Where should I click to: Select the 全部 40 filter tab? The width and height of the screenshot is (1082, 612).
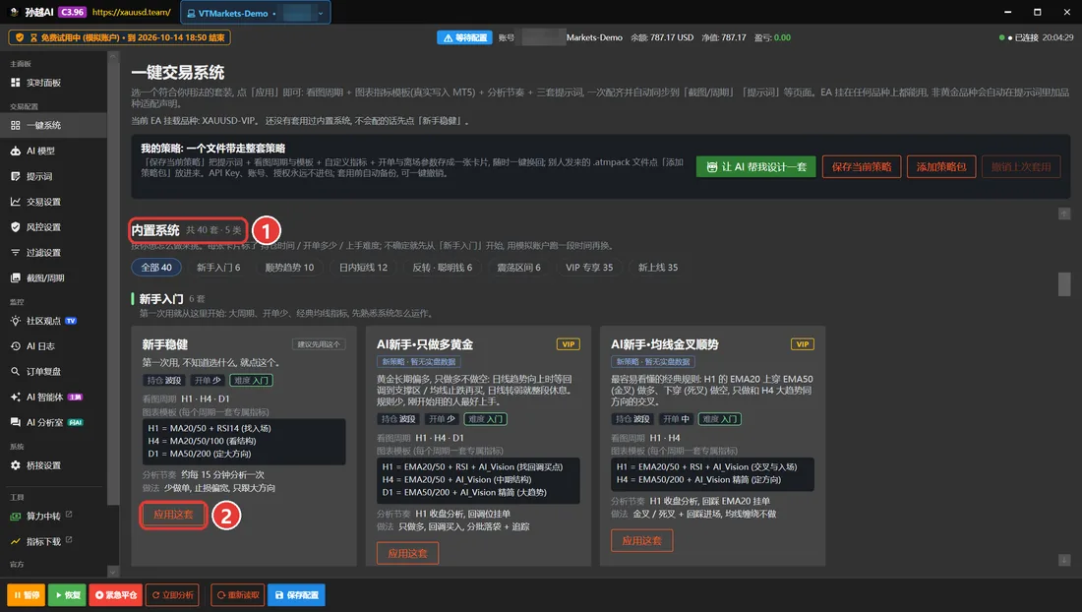tap(156, 268)
